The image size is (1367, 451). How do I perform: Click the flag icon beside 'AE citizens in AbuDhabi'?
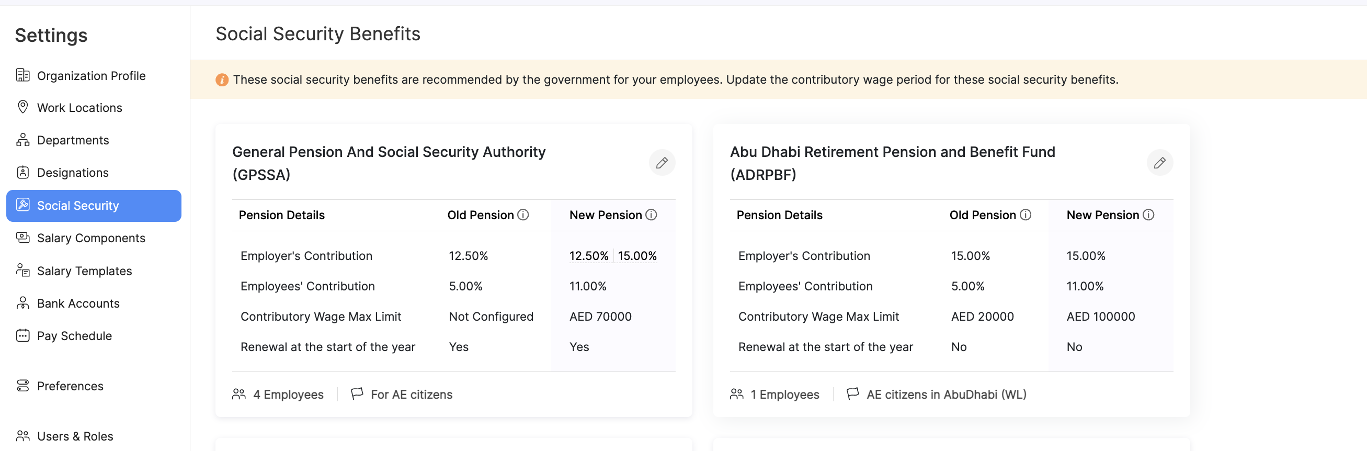(853, 394)
